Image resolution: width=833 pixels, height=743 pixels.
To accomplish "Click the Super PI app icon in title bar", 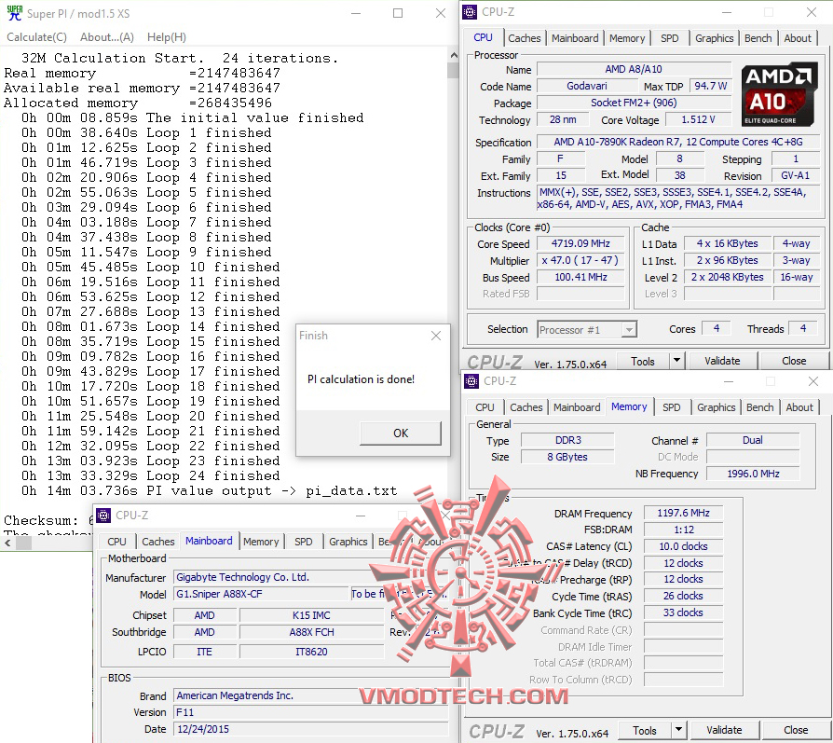I will point(15,13).
